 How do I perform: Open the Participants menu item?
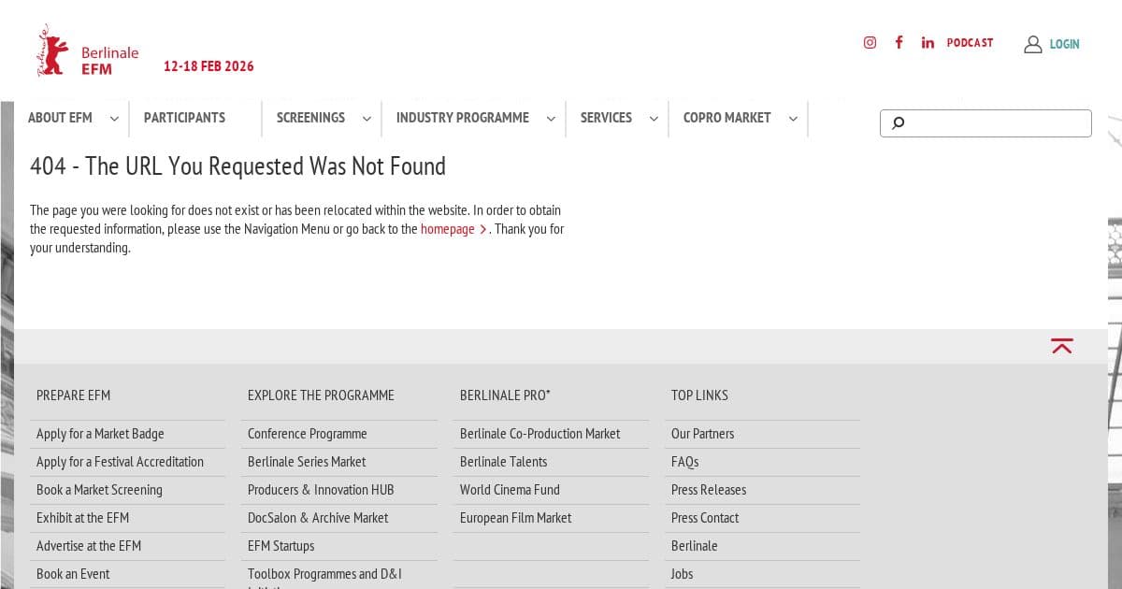coord(184,118)
